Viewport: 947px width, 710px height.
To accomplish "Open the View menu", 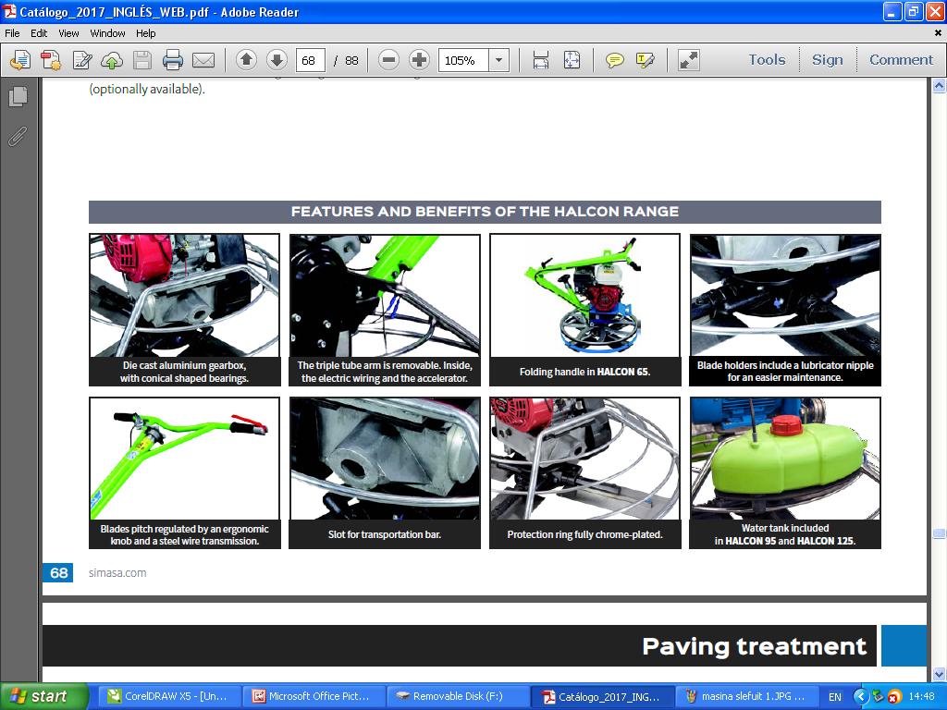I will (68, 33).
